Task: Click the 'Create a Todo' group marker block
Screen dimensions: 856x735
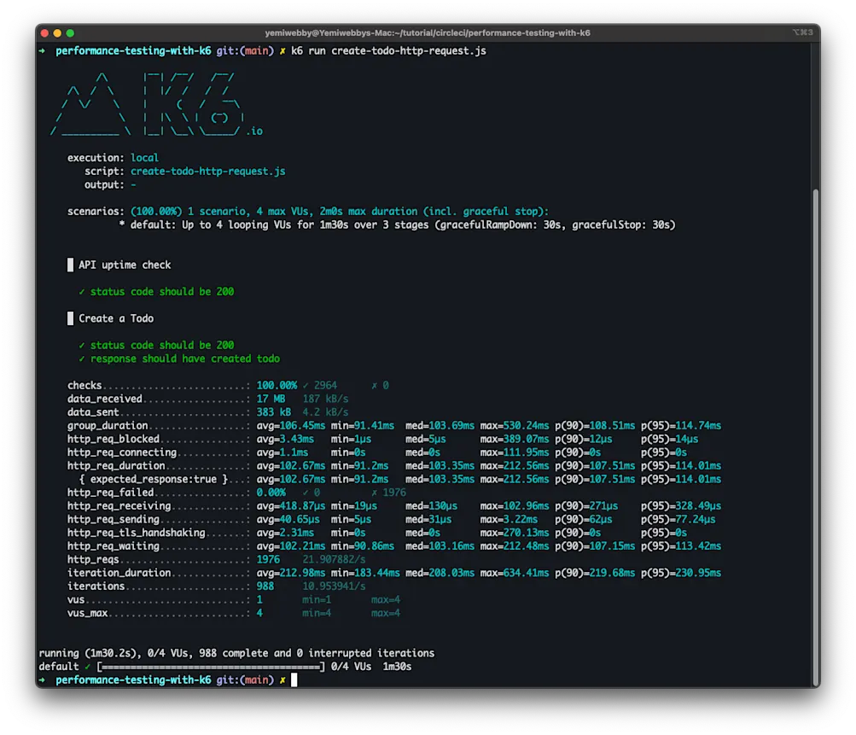Action: [x=71, y=318]
